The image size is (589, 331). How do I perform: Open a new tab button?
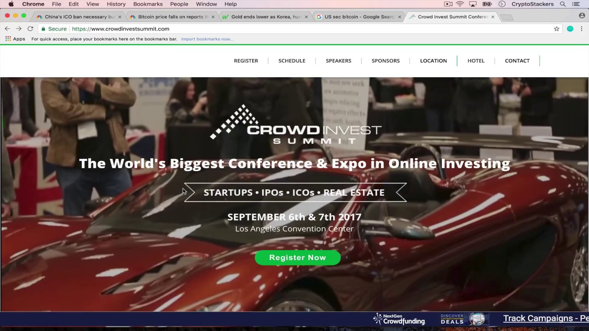(x=506, y=17)
